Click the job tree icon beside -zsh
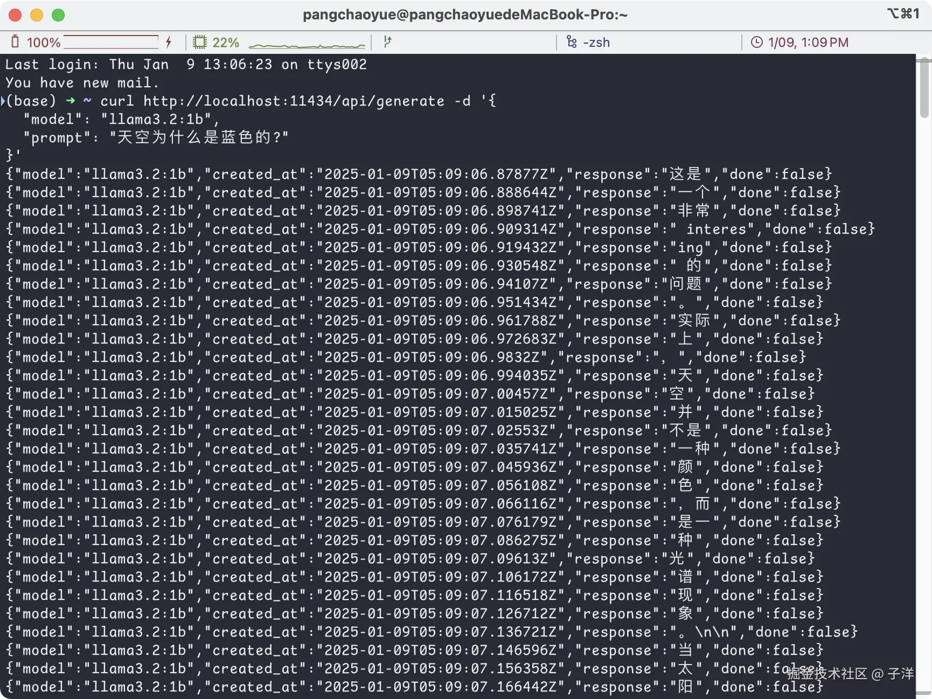 [x=572, y=42]
